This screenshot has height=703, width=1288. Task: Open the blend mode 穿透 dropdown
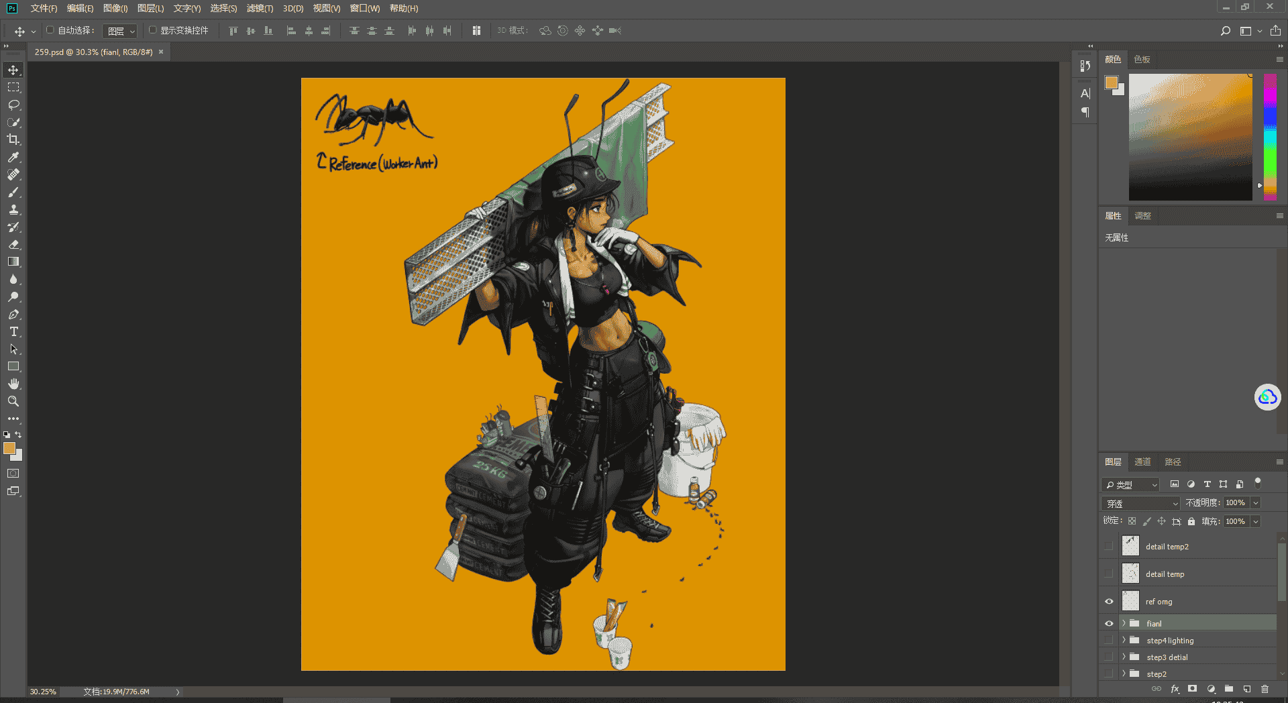click(x=1140, y=503)
